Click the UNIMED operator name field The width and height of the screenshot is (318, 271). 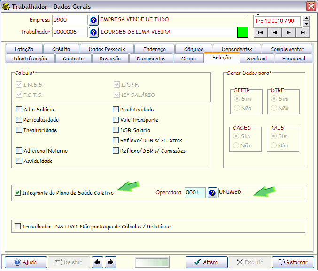tap(260, 192)
